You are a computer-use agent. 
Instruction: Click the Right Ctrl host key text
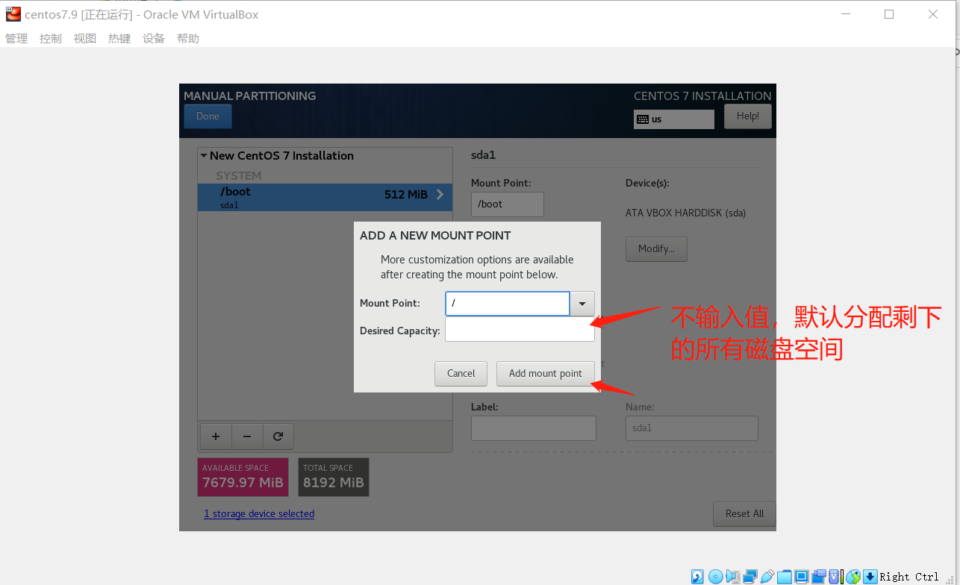(909, 577)
